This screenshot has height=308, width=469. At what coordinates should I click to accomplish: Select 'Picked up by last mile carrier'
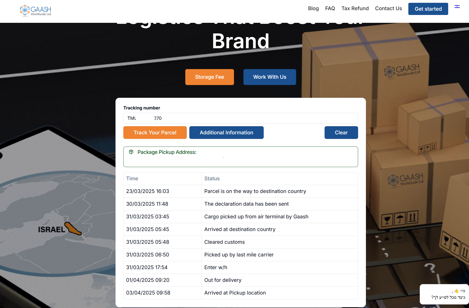239,255
